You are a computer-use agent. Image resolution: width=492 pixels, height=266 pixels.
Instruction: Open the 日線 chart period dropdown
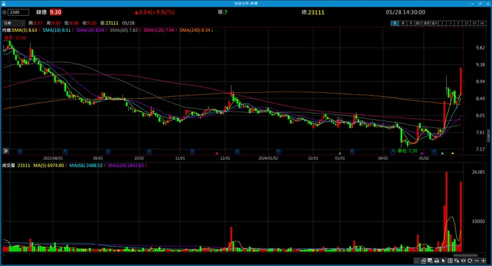click(13, 23)
